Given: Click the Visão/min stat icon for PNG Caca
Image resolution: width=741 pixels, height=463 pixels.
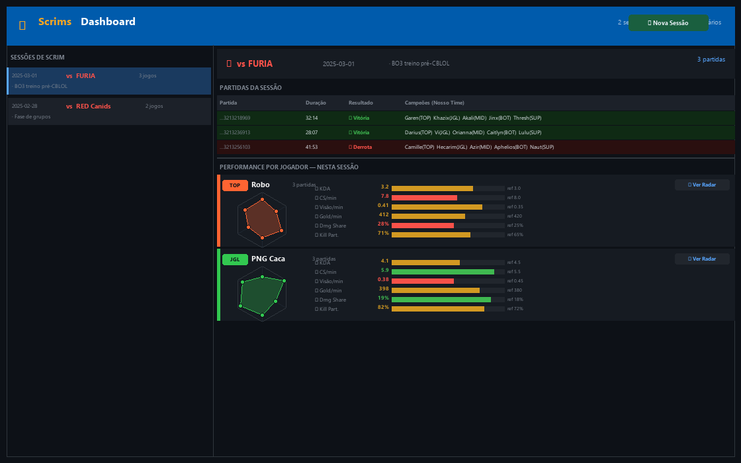Looking at the screenshot, I should point(316,280).
